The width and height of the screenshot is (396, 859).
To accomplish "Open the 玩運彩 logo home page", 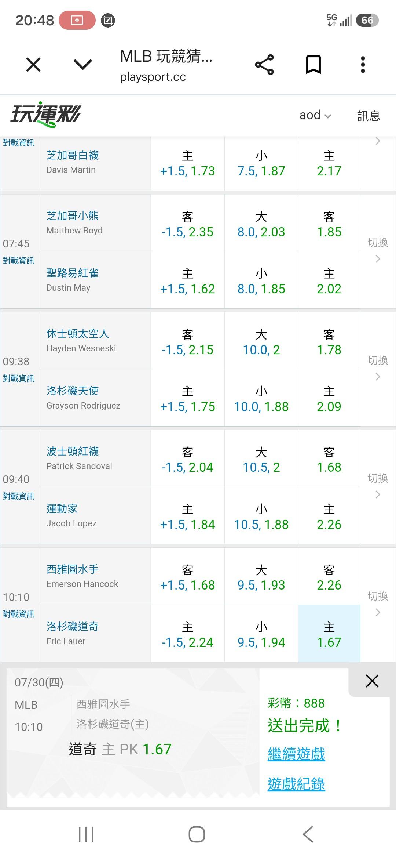I will 45,115.
